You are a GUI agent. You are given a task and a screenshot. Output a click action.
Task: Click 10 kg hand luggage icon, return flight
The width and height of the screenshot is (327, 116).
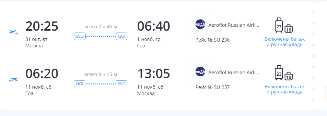(289, 76)
